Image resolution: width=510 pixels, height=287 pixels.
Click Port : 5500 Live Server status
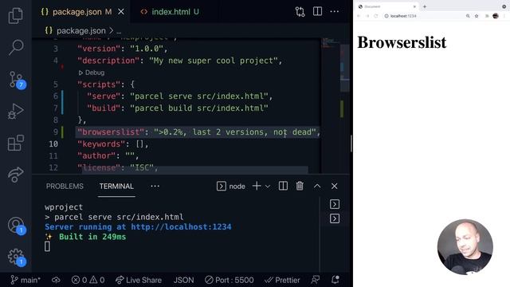(229, 280)
